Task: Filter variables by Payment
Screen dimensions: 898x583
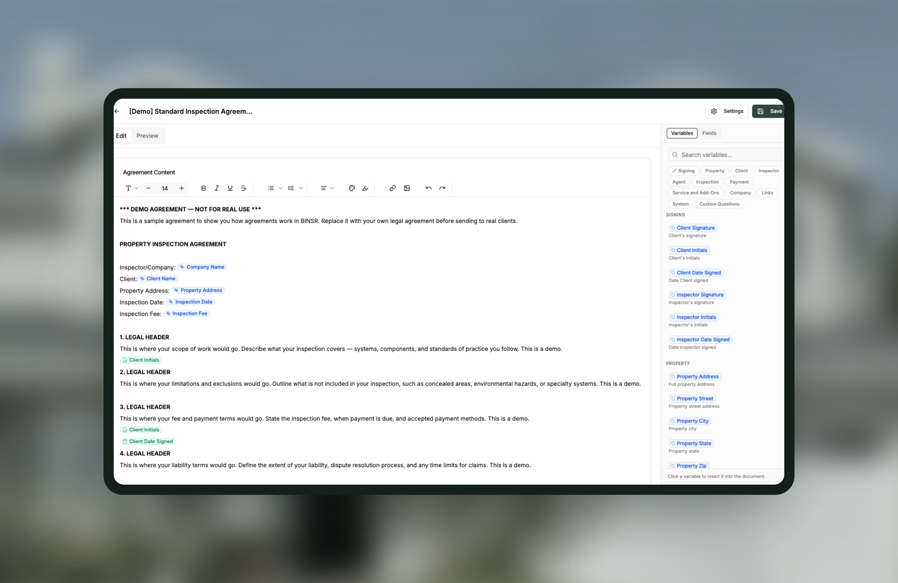Action: point(739,182)
